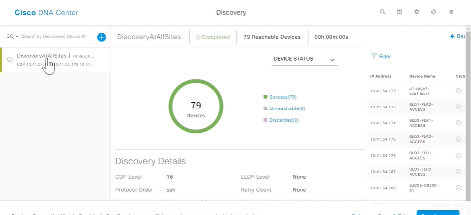Screen dimensions: 471x215
Task: Click status check icon for 10.41.54.175
Action: click(x=458, y=139)
